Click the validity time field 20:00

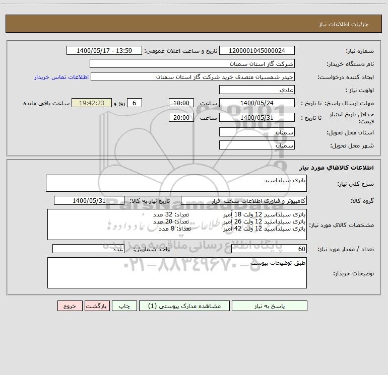coord(181,117)
